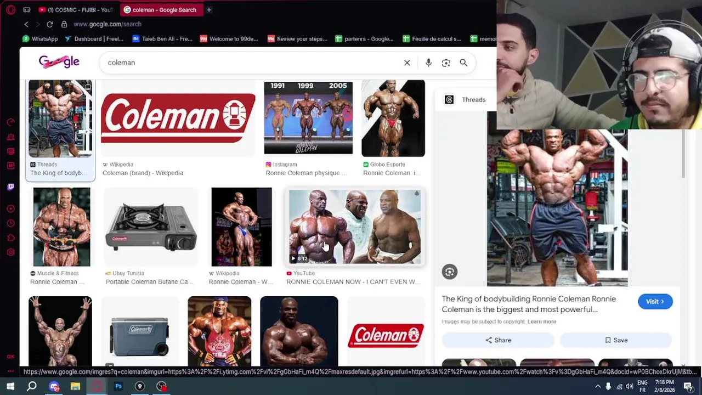Open the small red Coleman logo in bottom row
Viewport: 702px width, 395px height.
pyautogui.click(x=386, y=335)
